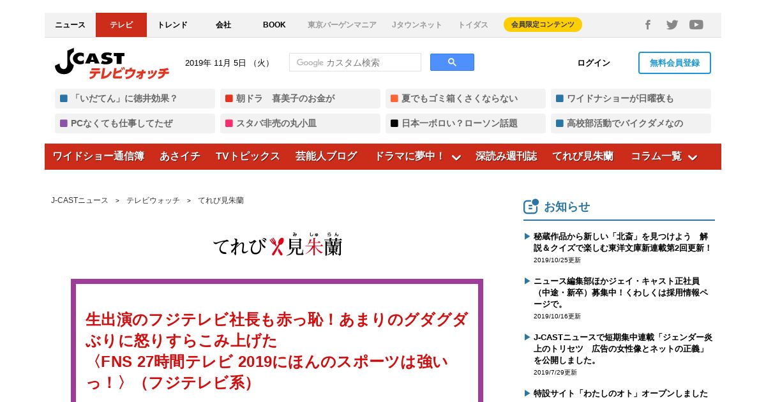
Task: Open the 会社 tab
Action: [223, 25]
